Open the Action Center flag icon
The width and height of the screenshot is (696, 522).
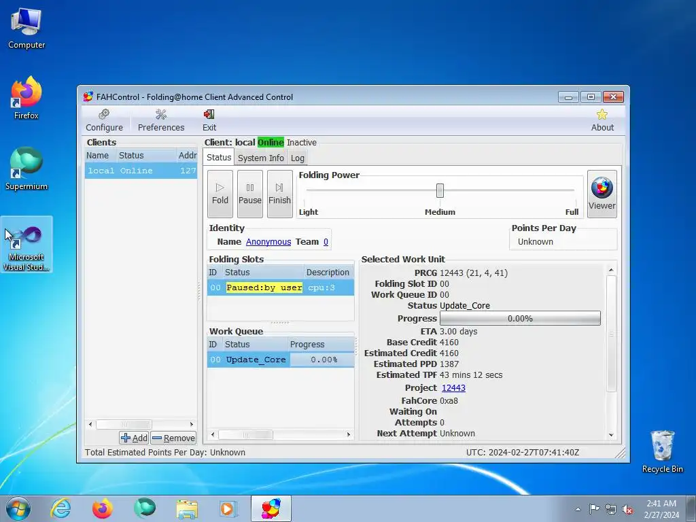(594, 509)
